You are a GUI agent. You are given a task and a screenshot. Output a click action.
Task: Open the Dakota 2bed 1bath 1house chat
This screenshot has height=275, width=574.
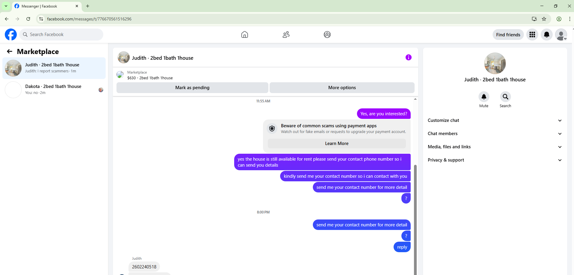pyautogui.click(x=54, y=89)
